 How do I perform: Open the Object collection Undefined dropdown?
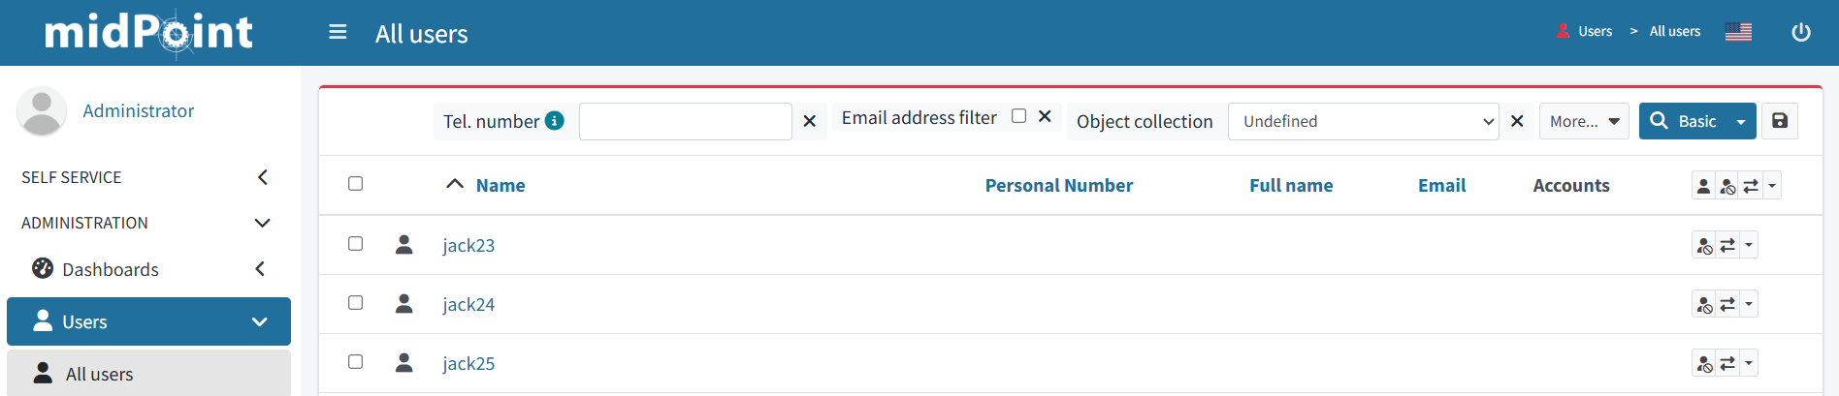coord(1363,121)
